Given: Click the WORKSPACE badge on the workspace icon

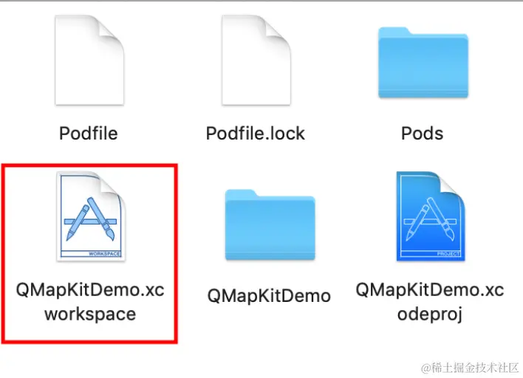Looking at the screenshot, I should (x=104, y=254).
